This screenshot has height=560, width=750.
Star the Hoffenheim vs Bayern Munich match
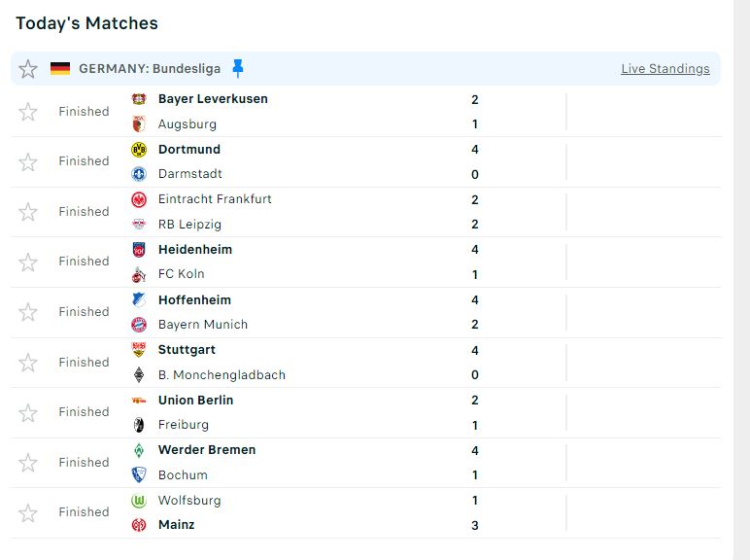click(x=28, y=312)
